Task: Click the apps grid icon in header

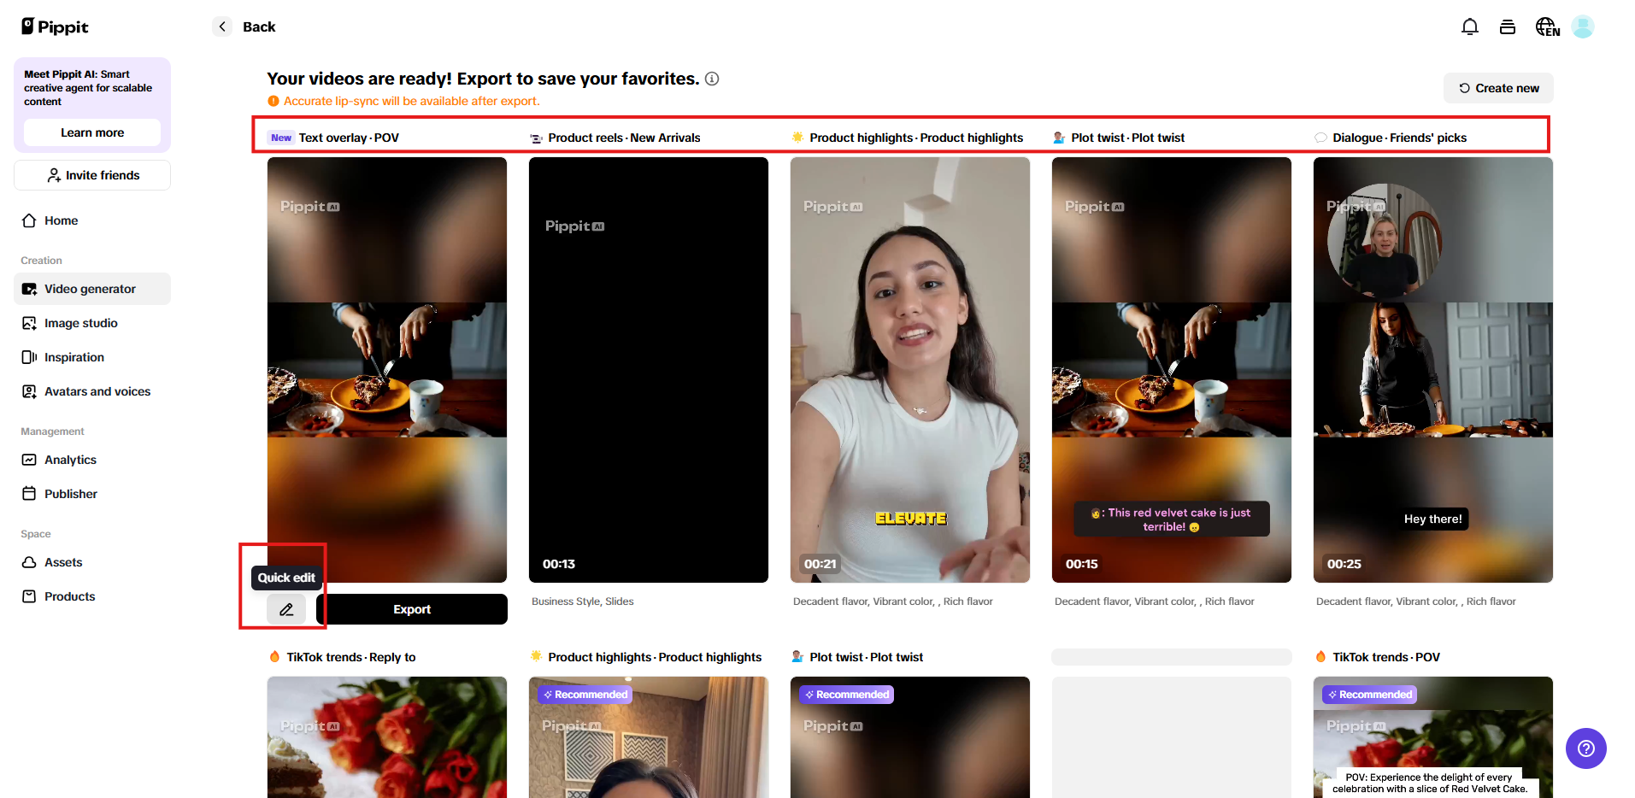Action: [1507, 26]
